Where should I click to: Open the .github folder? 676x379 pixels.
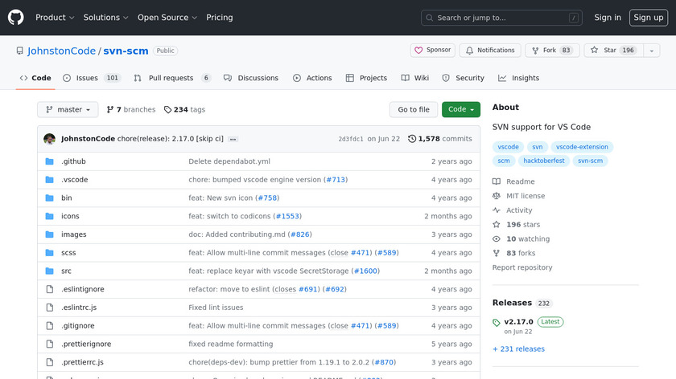(x=73, y=161)
